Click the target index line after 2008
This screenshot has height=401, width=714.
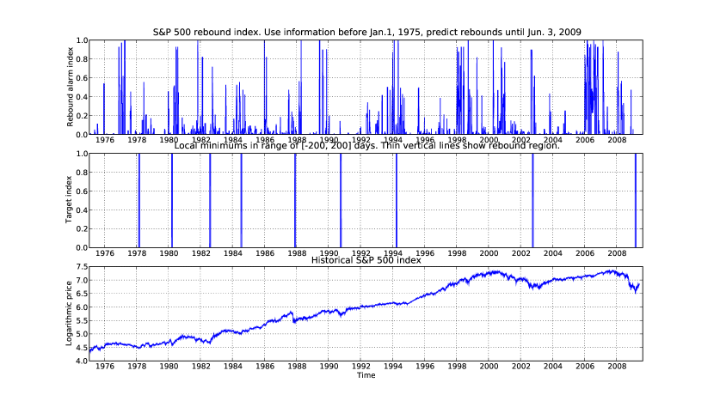click(x=635, y=201)
